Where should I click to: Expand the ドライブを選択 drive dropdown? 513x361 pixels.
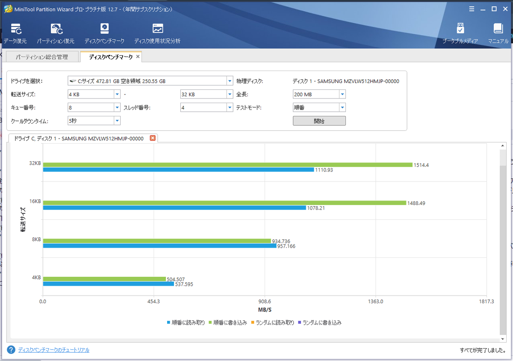[230, 81]
